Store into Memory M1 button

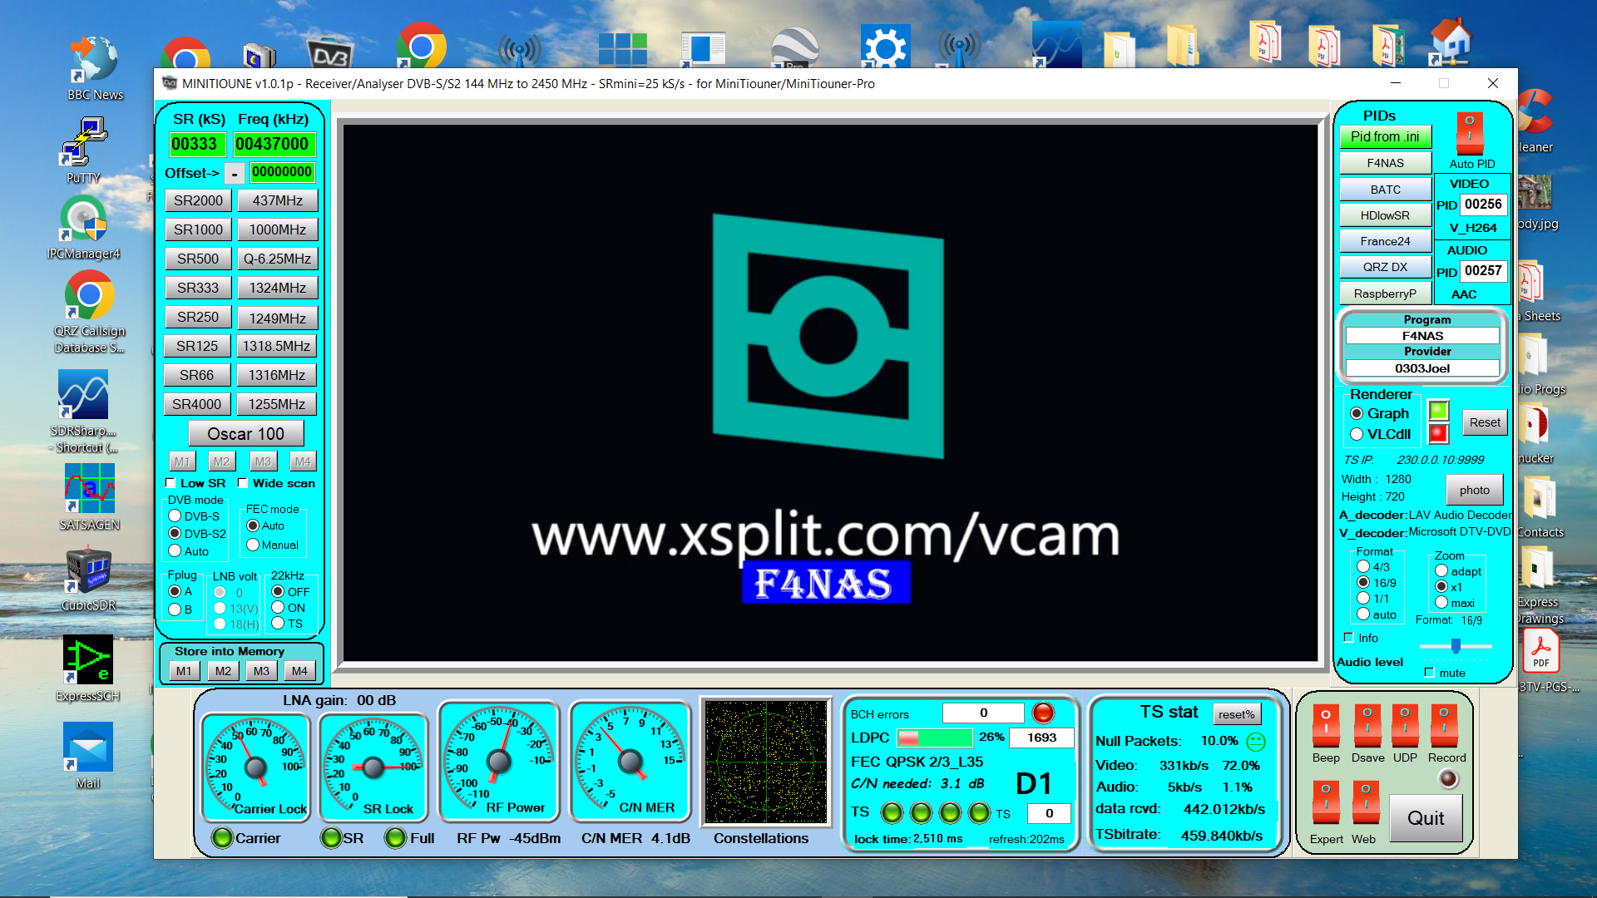[x=184, y=671]
